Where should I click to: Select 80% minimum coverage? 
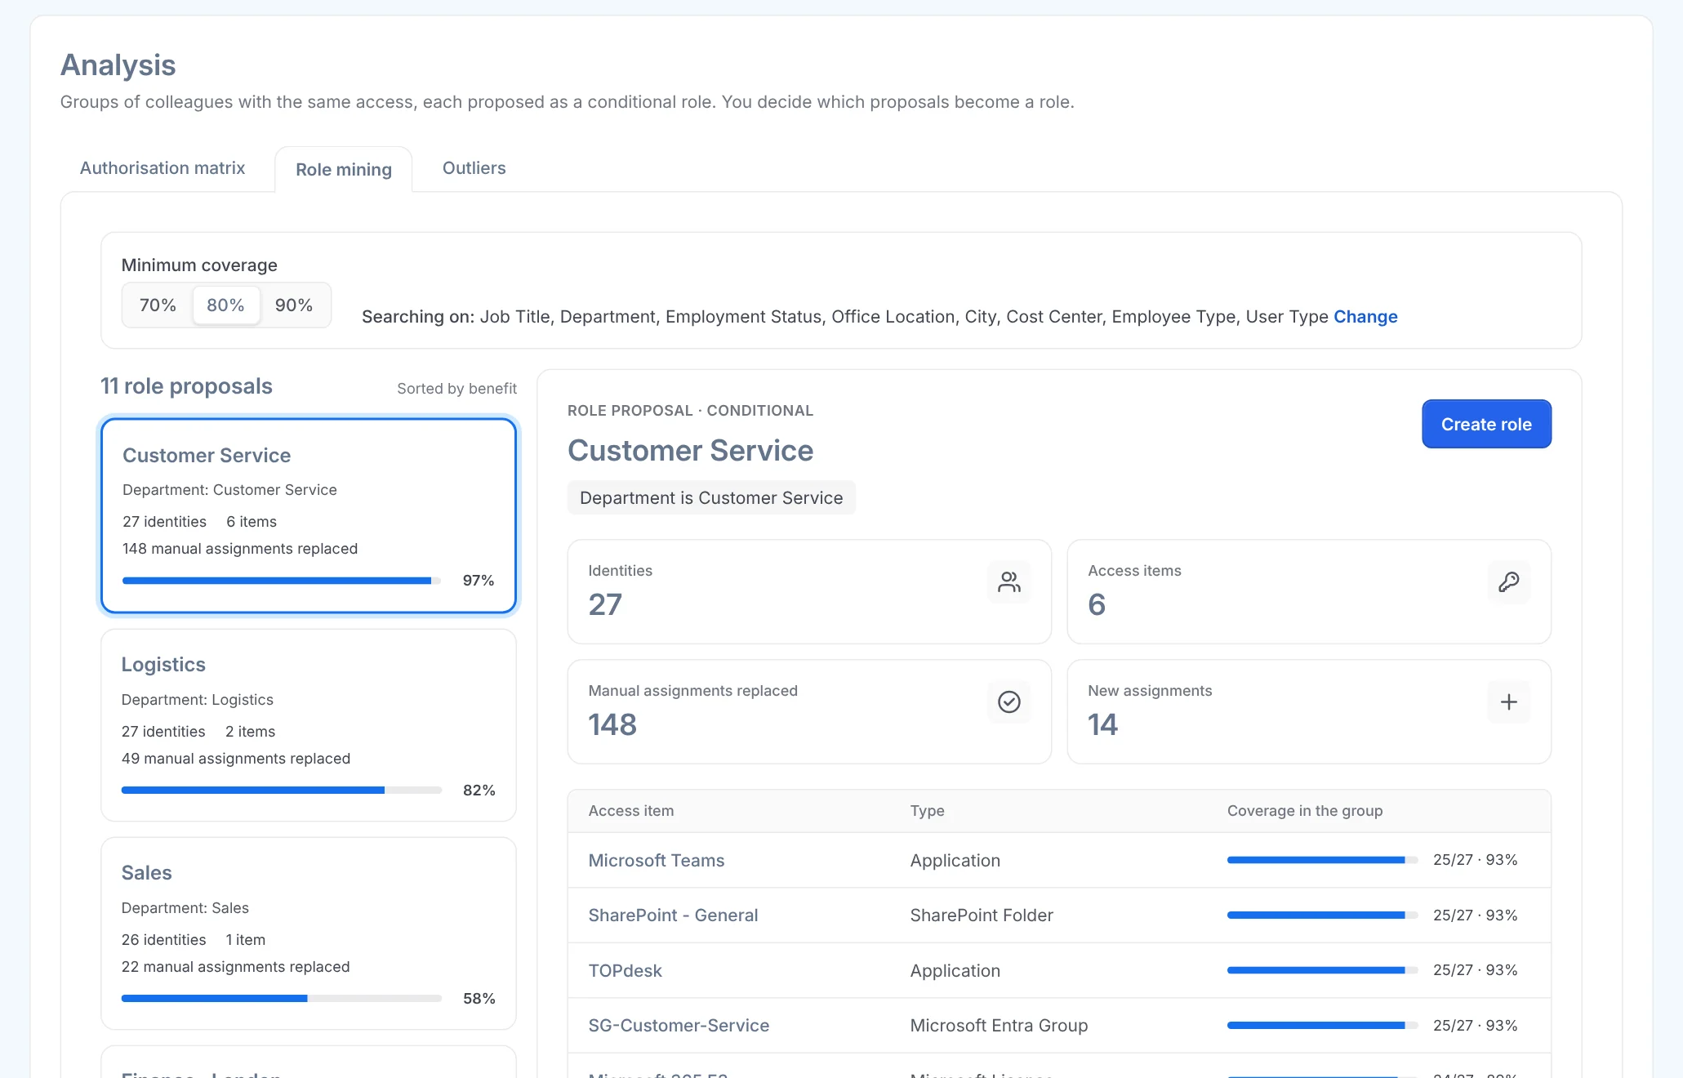[x=225, y=305]
